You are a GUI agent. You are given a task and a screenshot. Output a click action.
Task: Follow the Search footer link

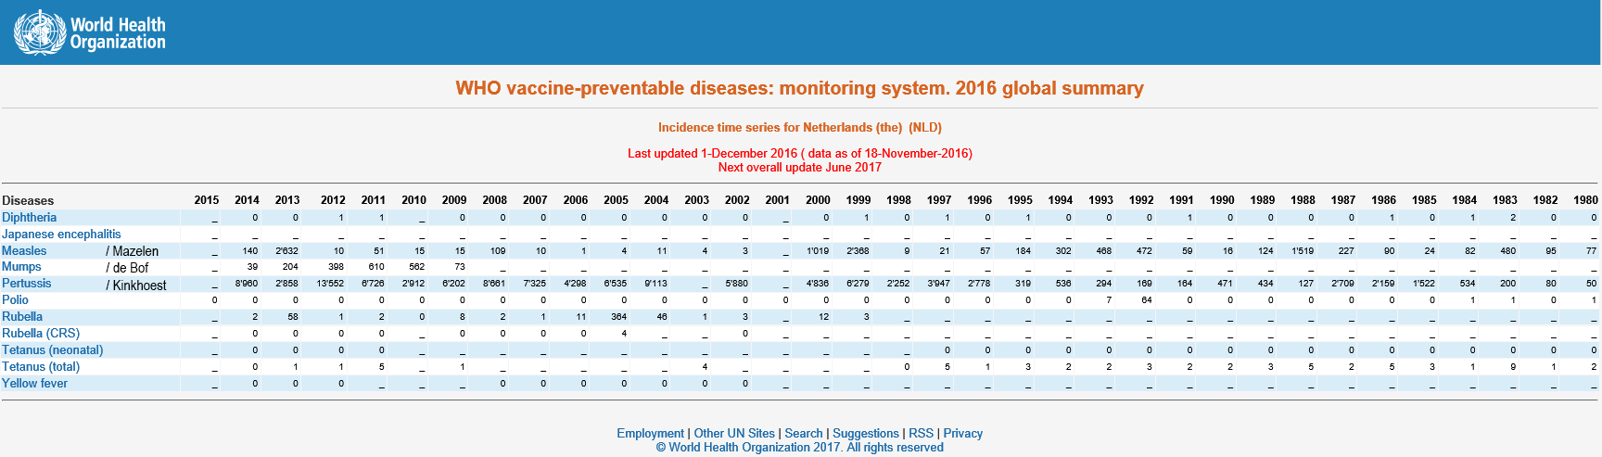pyautogui.click(x=804, y=433)
